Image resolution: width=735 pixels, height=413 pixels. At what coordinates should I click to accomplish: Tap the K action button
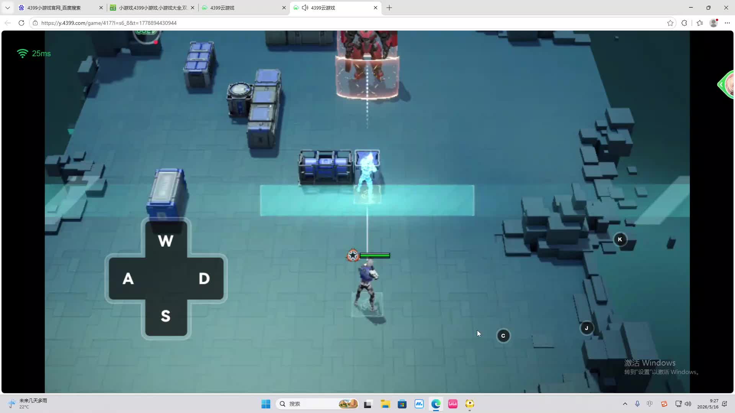click(620, 239)
